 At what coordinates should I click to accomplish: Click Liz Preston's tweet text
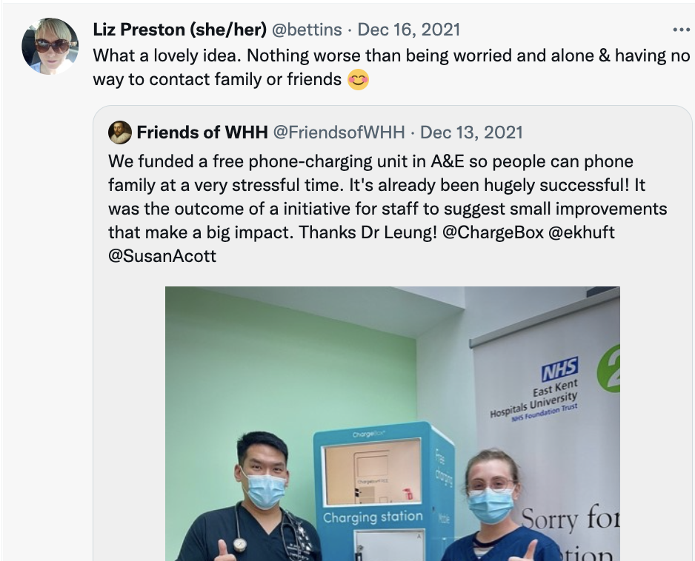(x=391, y=67)
